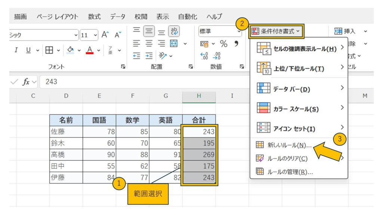Viewport: 383px width, 215px height.
Task: Open the 挿入 cells button
Action: click(x=346, y=31)
